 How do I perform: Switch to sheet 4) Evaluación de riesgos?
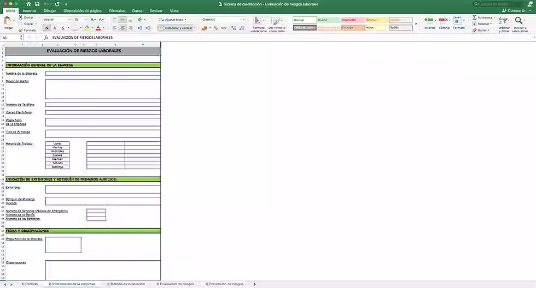[x=175, y=284]
